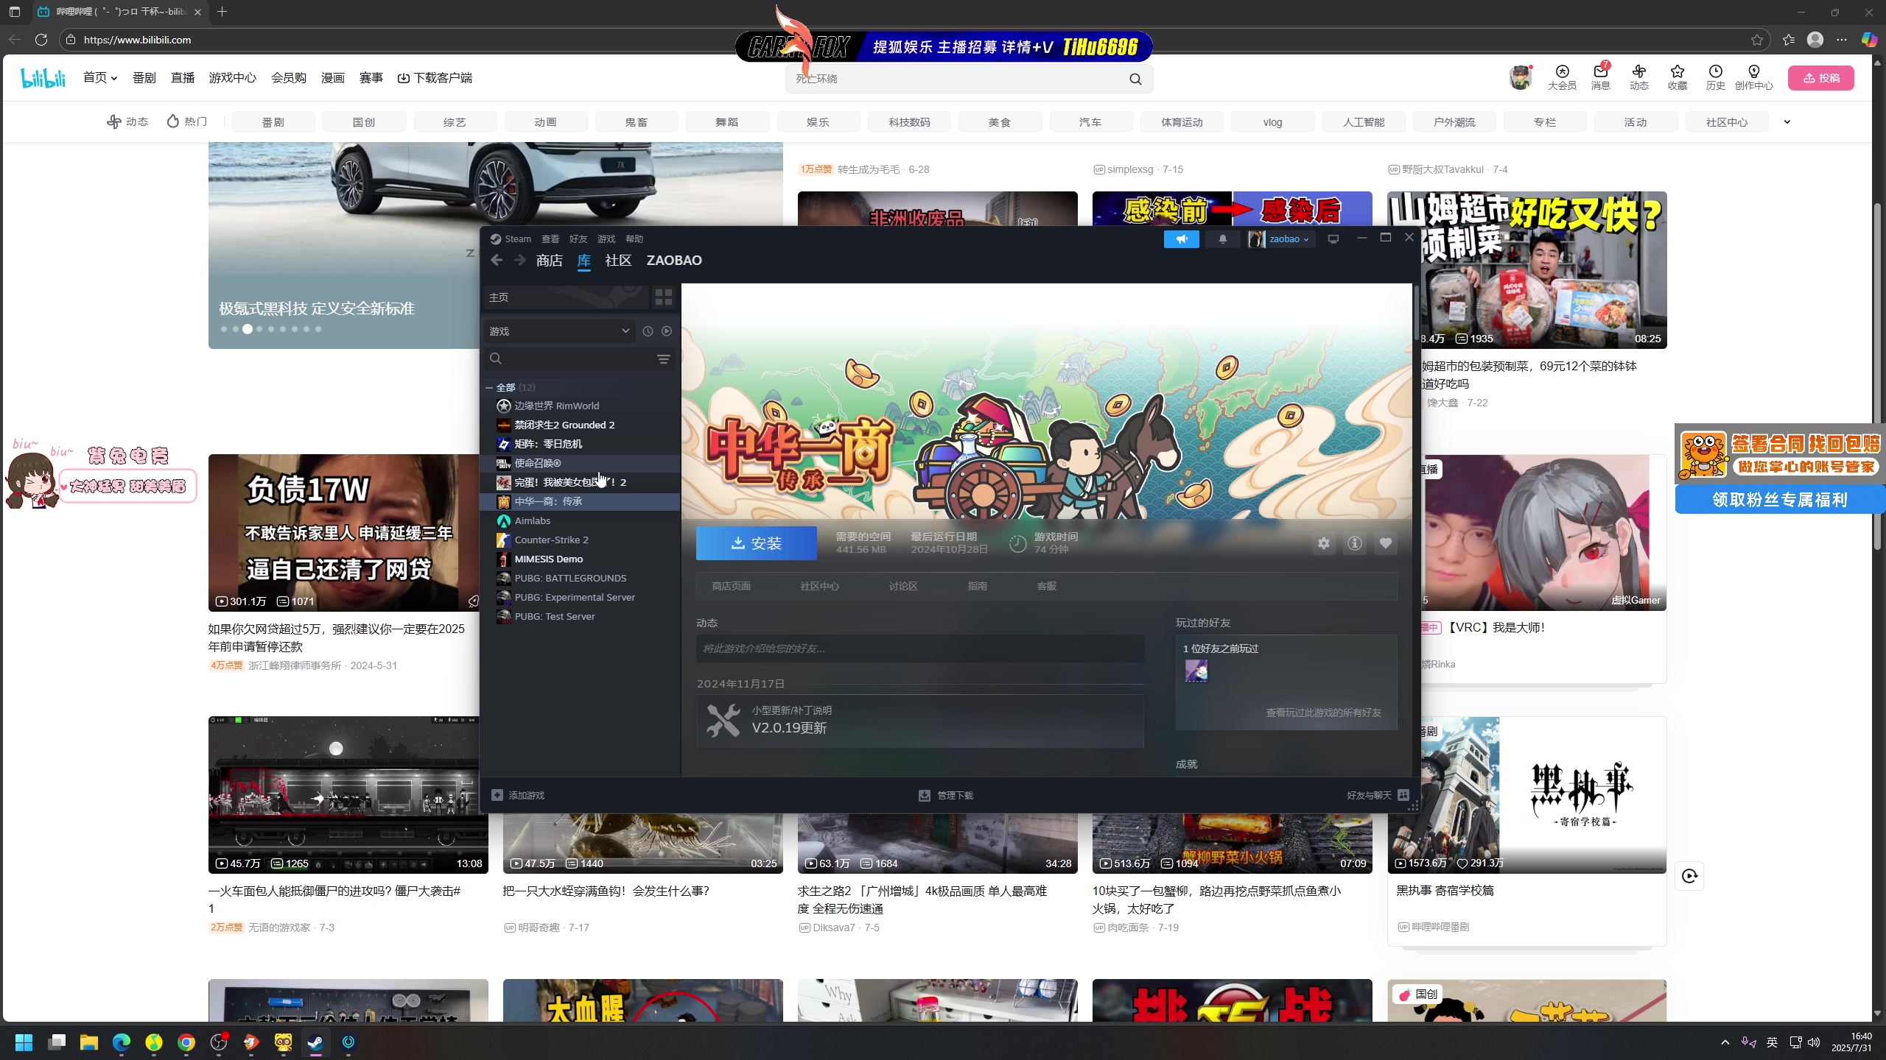1886x1060 pixels.
Task: Open File Explorer from taskbar
Action: [x=89, y=1042]
